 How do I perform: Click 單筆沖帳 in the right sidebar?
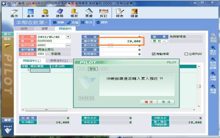tap(213, 89)
